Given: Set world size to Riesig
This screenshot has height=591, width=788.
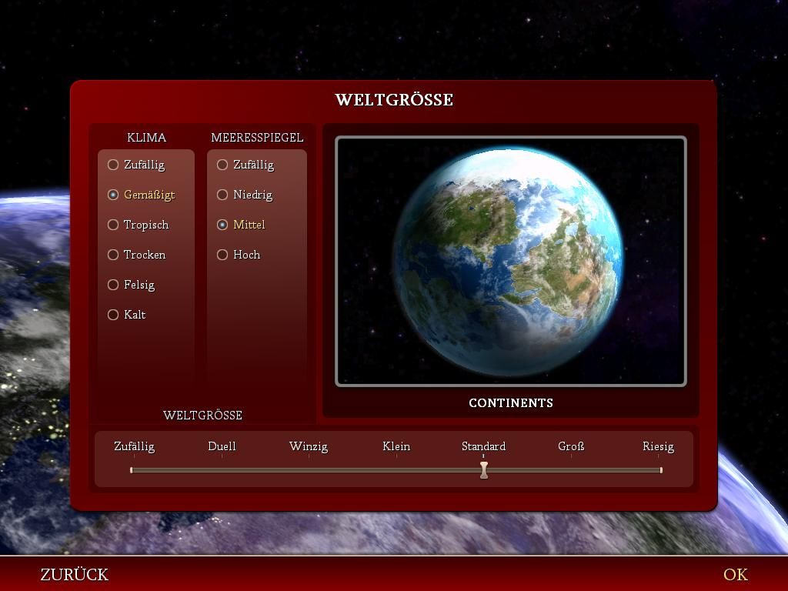Looking at the screenshot, I should tap(658, 446).
